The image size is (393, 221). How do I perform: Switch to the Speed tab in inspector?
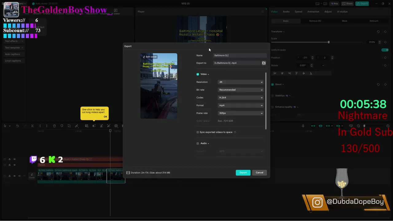pyautogui.click(x=298, y=12)
